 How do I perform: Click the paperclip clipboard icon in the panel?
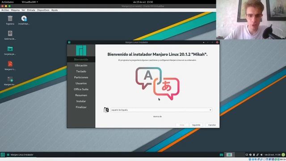click(257, 155)
